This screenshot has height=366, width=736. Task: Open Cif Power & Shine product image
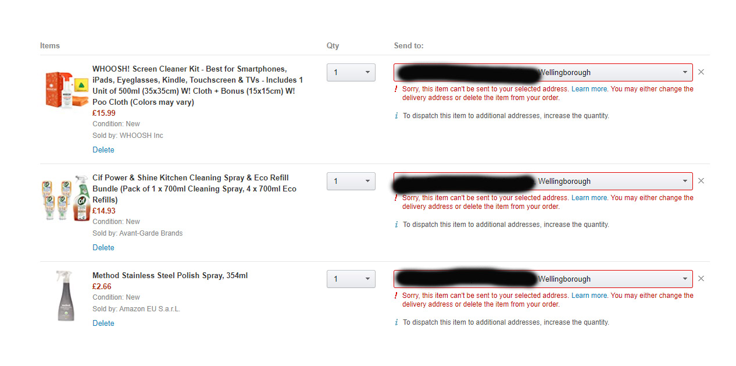(x=66, y=198)
